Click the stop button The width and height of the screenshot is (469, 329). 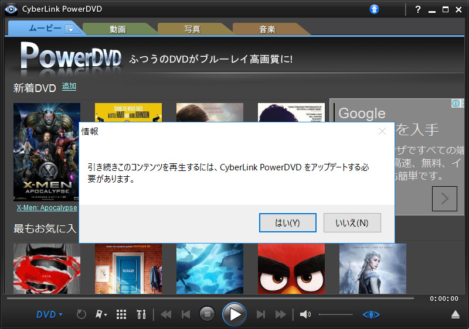click(207, 314)
